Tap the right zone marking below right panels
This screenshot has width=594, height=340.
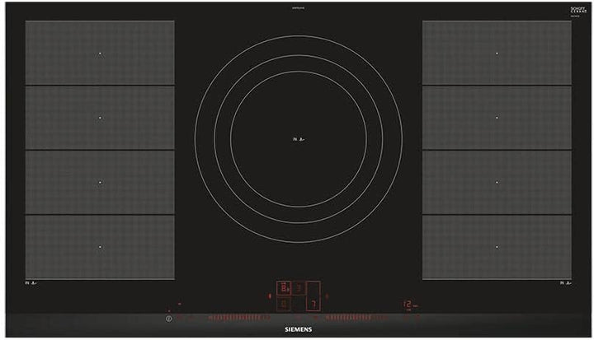pyautogui.click(x=564, y=283)
